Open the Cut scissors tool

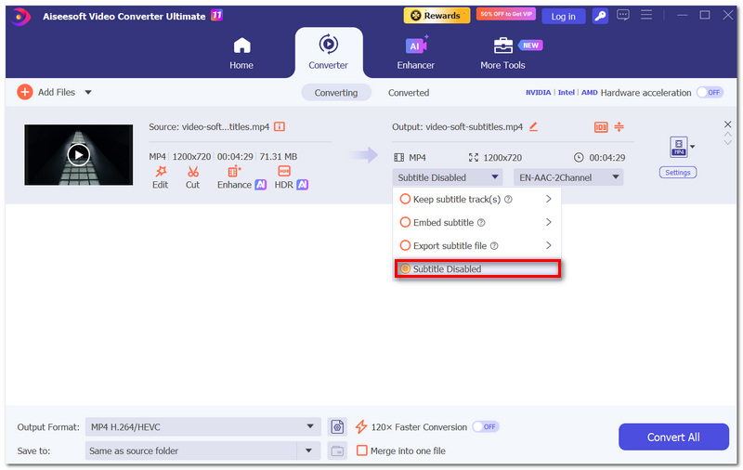pyautogui.click(x=192, y=177)
